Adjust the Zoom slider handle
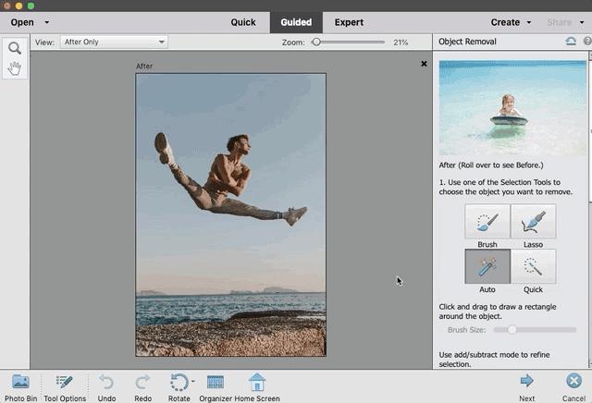 (316, 42)
